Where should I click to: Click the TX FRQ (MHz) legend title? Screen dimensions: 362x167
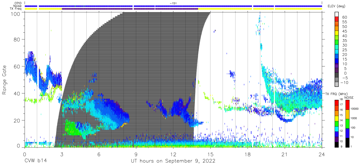click(336, 94)
